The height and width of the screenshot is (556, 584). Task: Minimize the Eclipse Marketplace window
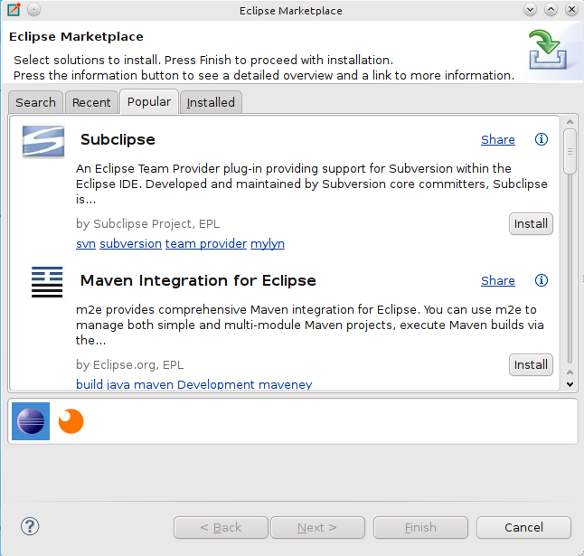pos(530,10)
